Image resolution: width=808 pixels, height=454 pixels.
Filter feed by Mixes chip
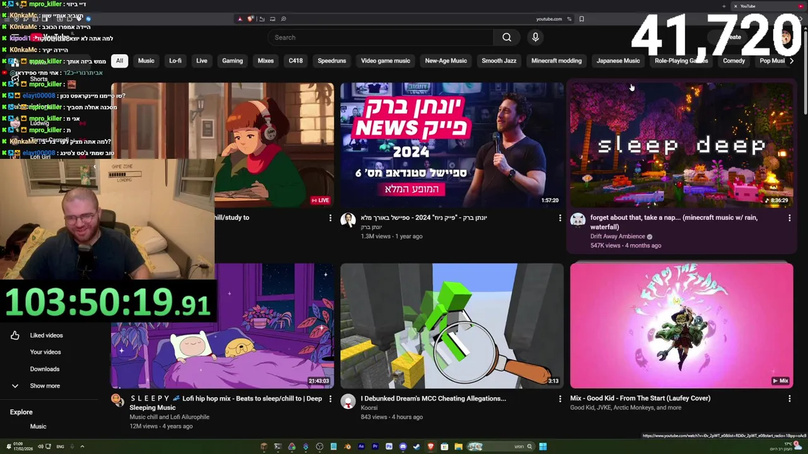pyautogui.click(x=266, y=61)
